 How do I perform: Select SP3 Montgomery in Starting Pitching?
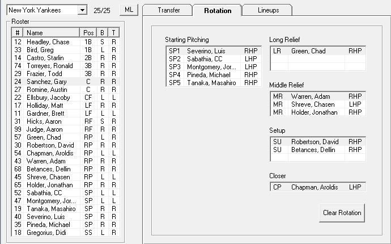point(214,67)
